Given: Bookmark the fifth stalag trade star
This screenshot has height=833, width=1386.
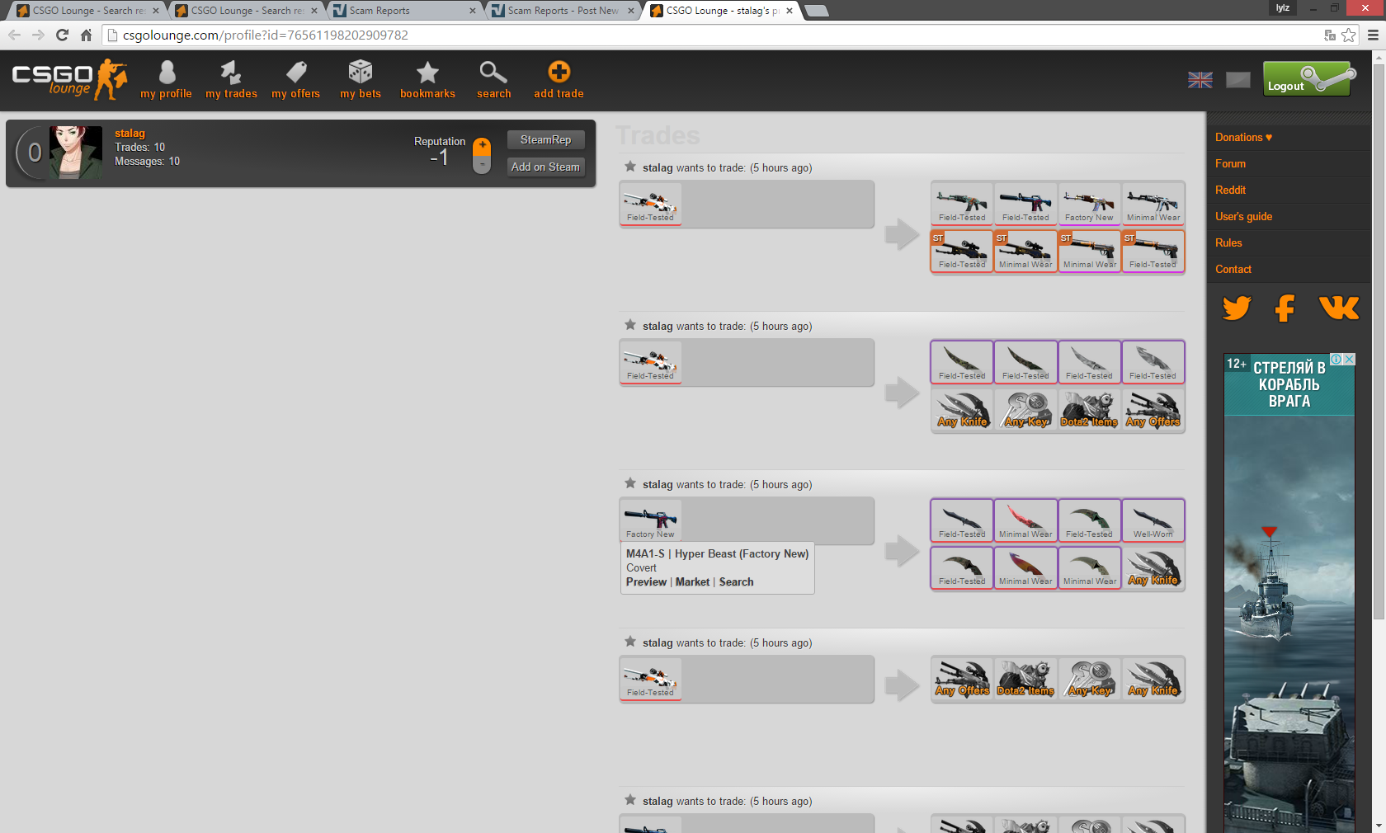Looking at the screenshot, I should pyautogui.click(x=630, y=800).
